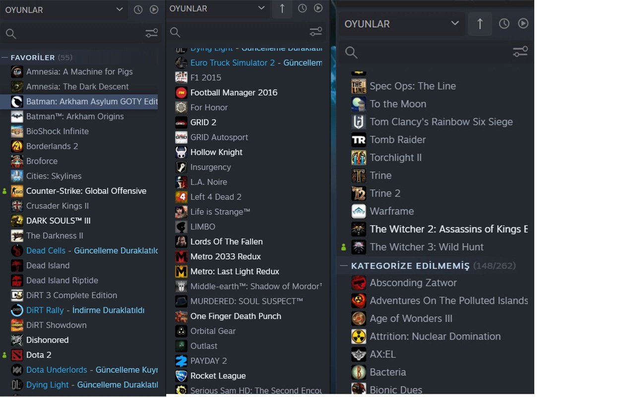Click the scroll-to-top arrow in middle panel

282,8
